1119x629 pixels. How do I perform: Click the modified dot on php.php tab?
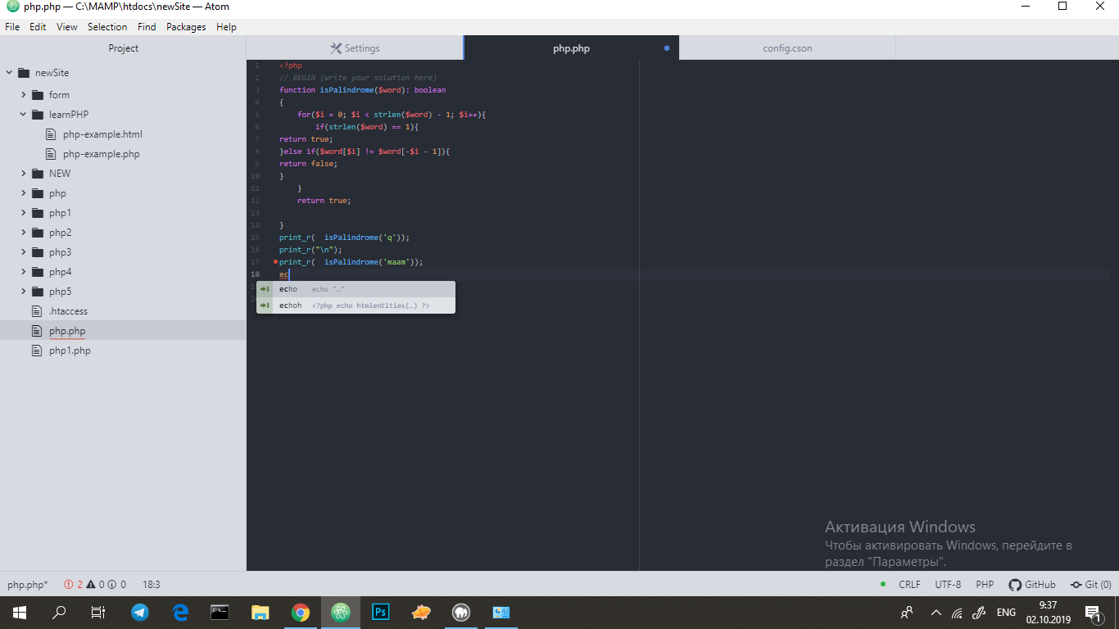tap(667, 48)
